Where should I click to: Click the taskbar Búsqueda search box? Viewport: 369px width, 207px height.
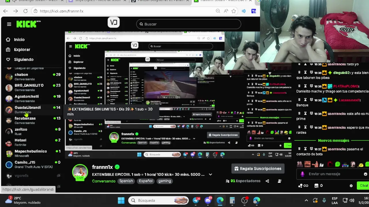click(x=159, y=200)
